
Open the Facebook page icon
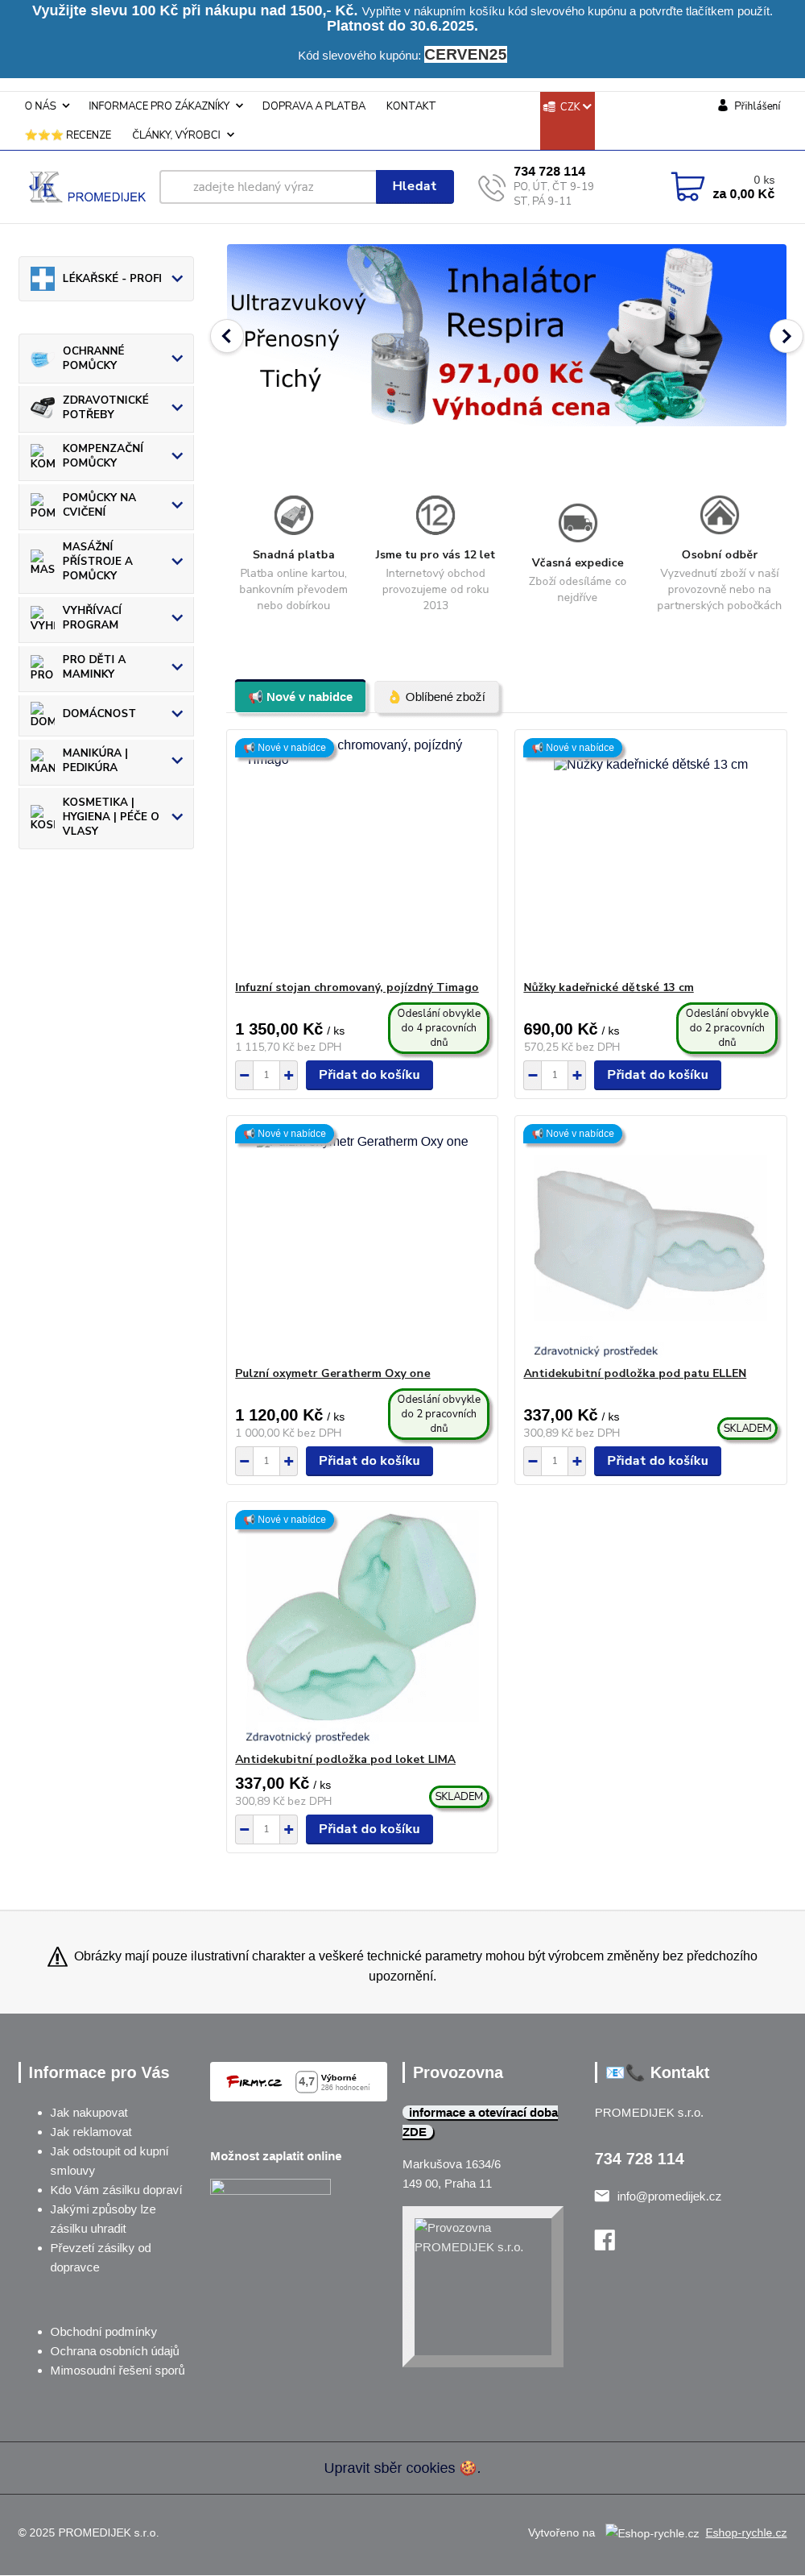[605, 2240]
